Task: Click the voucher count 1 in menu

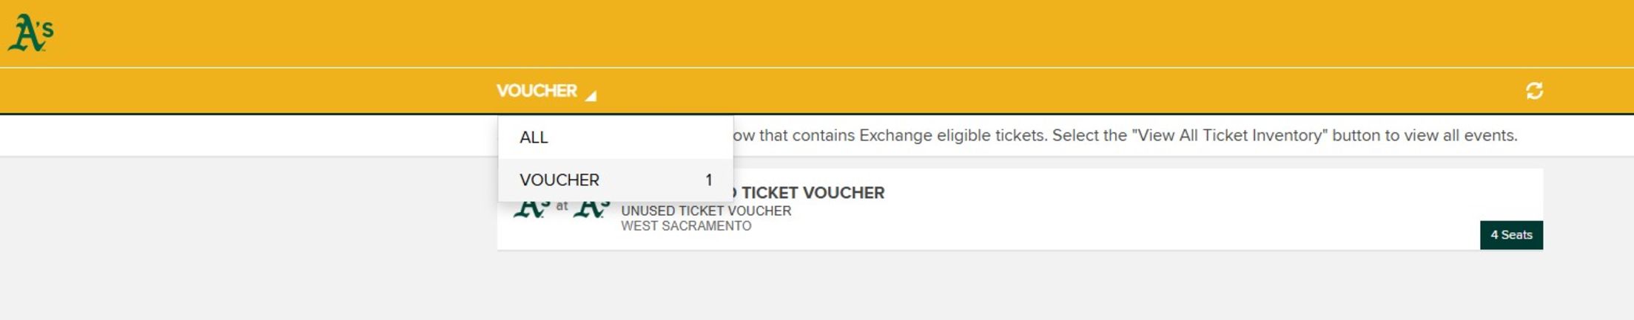Action: pyautogui.click(x=708, y=180)
